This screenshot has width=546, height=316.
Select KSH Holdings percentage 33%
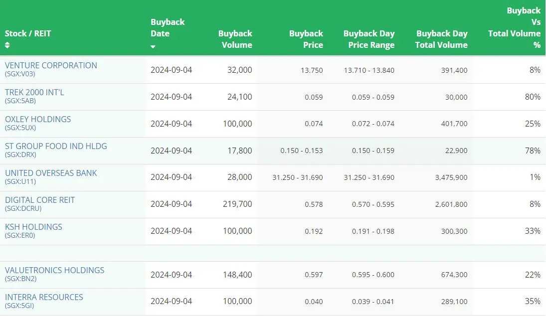coord(533,231)
